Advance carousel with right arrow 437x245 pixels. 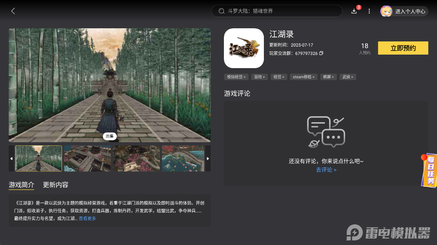208,158
